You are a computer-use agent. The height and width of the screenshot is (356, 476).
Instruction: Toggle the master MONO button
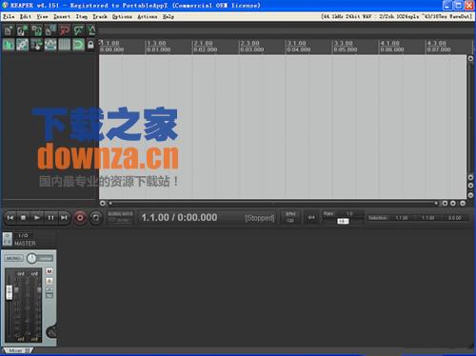(13, 258)
